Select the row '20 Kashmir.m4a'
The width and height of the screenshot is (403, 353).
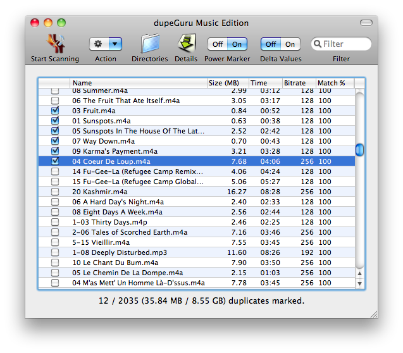[x=197, y=192]
